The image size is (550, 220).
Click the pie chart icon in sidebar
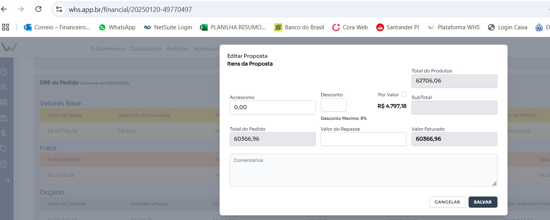pyautogui.click(x=4, y=72)
